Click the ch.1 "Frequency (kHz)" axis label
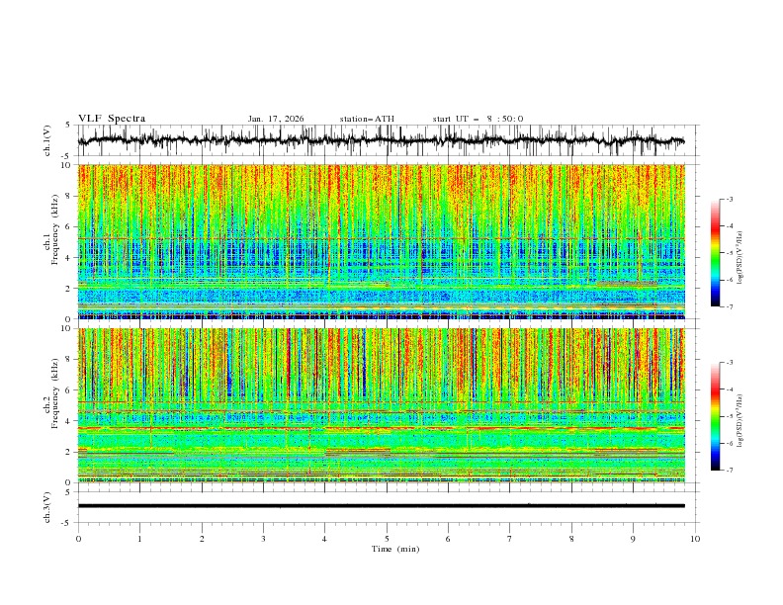The image size is (783, 605). click(x=55, y=230)
